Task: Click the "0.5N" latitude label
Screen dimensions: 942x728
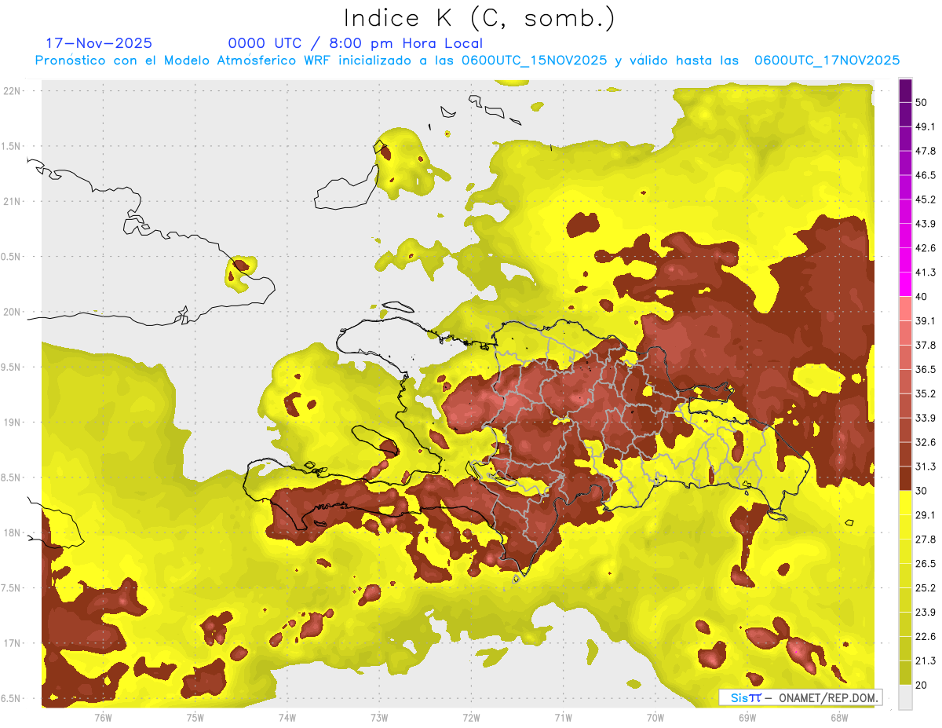Action: [x=12, y=257]
